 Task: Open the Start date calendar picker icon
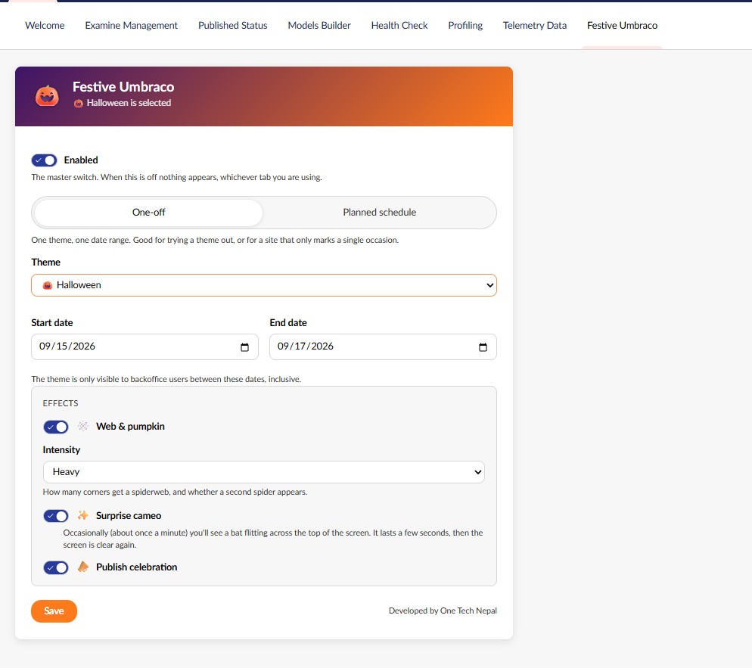(x=244, y=347)
